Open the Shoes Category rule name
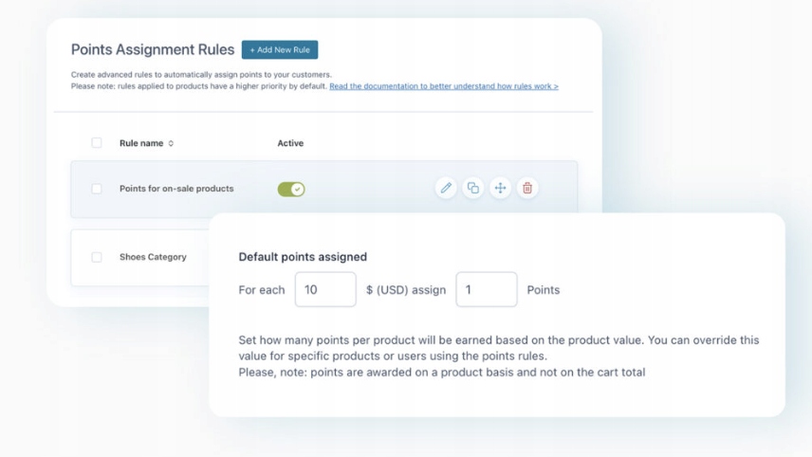This screenshot has height=457, width=812. pos(153,257)
